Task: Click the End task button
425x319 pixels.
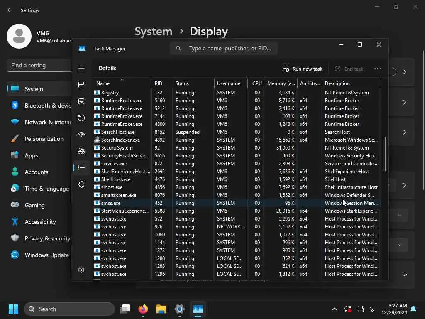Action: [349, 69]
